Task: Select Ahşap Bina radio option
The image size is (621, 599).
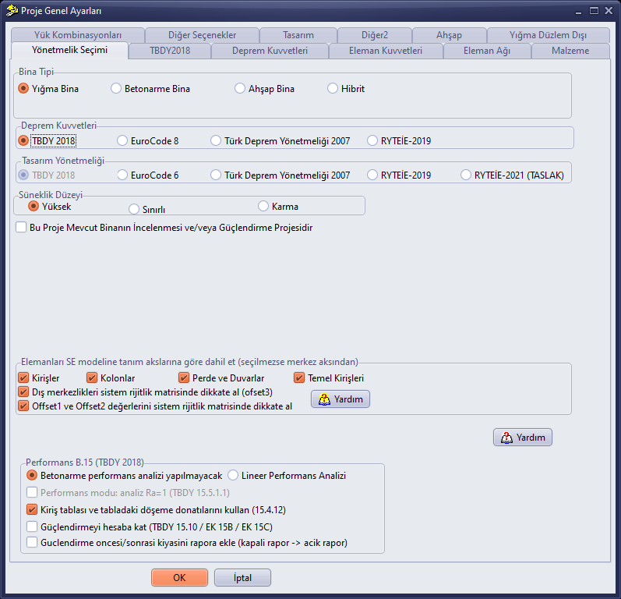Action: tap(265, 88)
